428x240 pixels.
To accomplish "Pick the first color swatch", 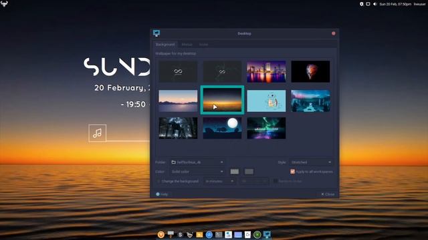I will (235, 172).
